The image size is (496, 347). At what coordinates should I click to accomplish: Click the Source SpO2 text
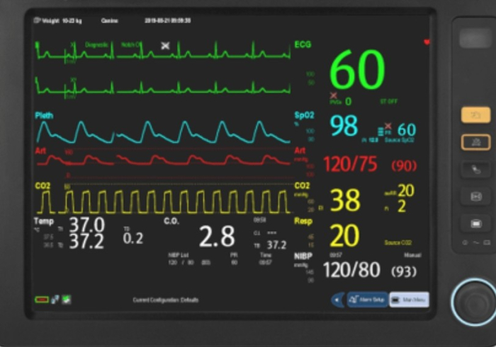pos(399,140)
